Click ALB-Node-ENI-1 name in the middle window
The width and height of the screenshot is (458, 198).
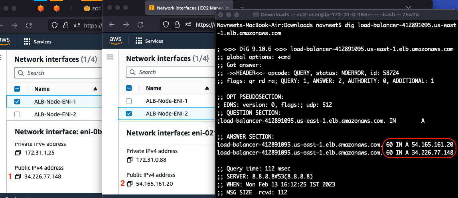tap(167, 101)
